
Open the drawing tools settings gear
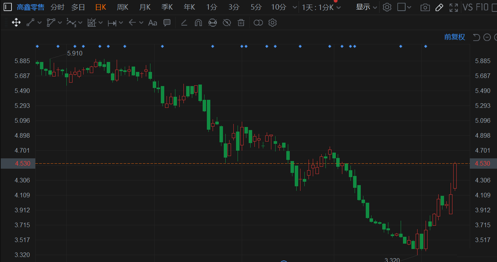[x=272, y=23]
